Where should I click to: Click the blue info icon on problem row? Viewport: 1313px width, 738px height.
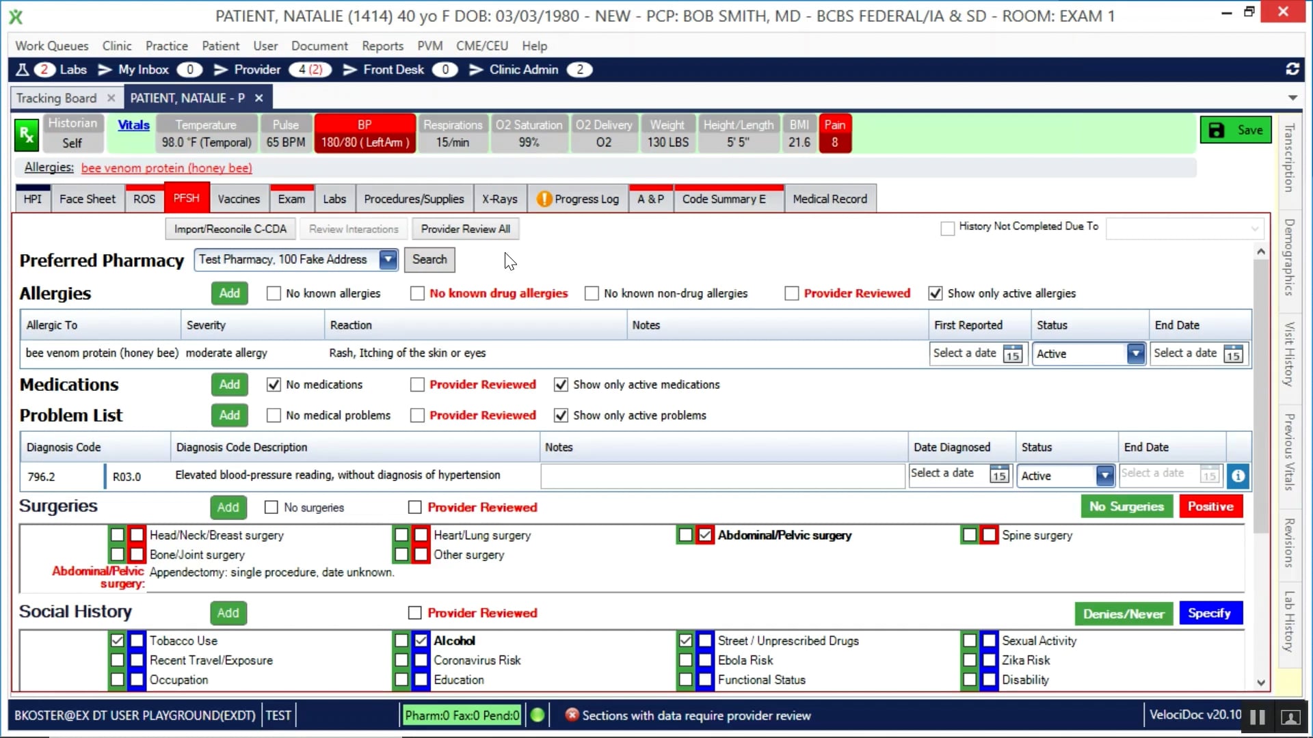1238,476
